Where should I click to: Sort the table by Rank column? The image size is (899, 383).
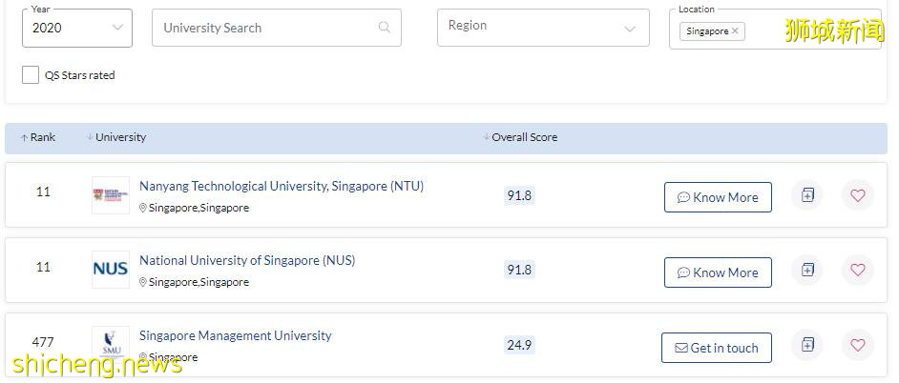coord(38,137)
